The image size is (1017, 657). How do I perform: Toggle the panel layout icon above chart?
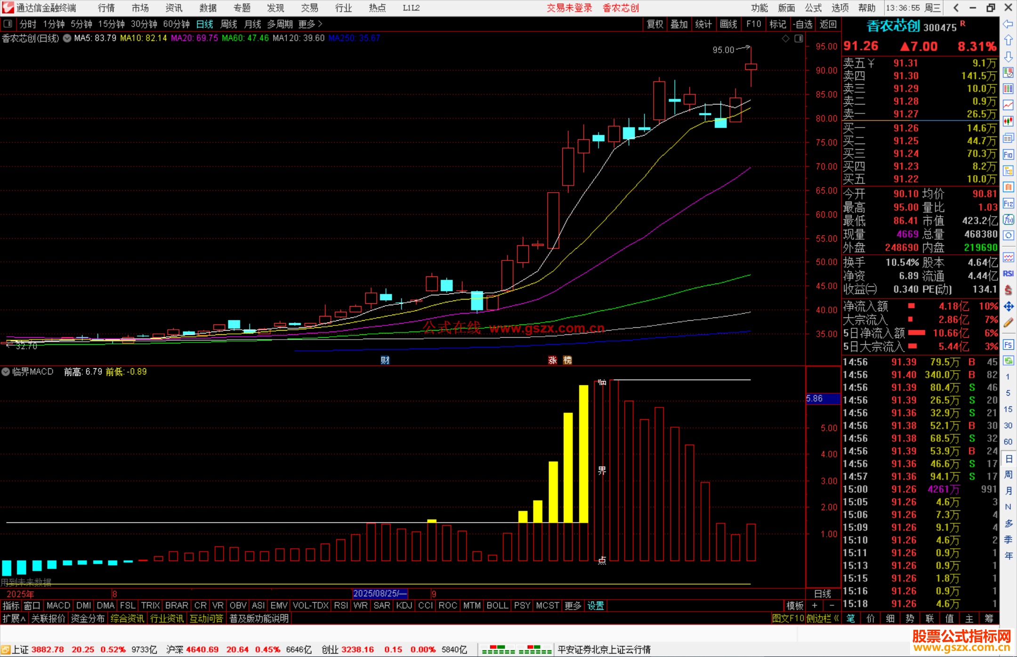pos(799,39)
